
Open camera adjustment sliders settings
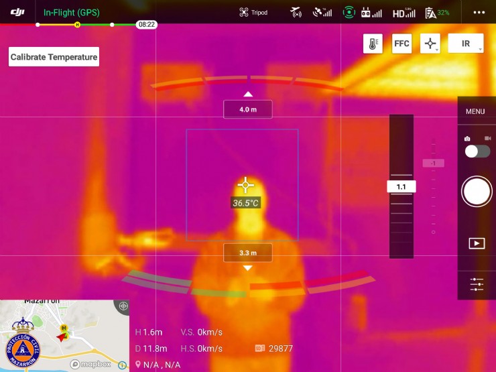pyautogui.click(x=477, y=284)
